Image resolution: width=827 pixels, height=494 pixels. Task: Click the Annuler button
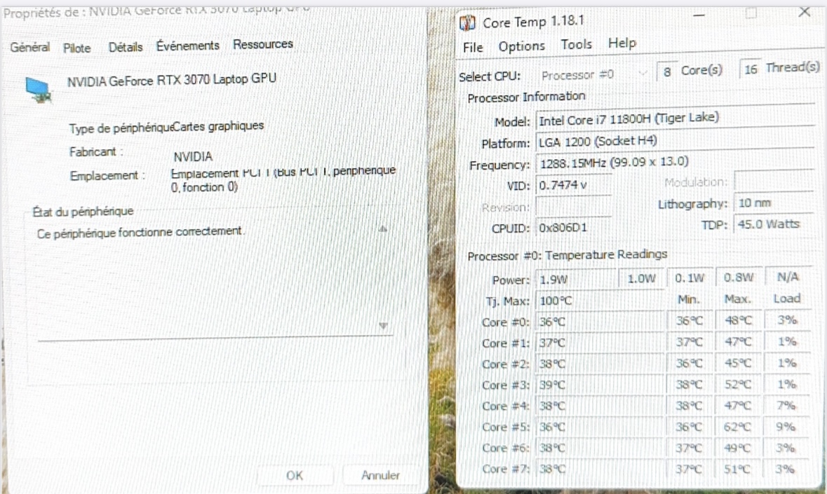[380, 475]
